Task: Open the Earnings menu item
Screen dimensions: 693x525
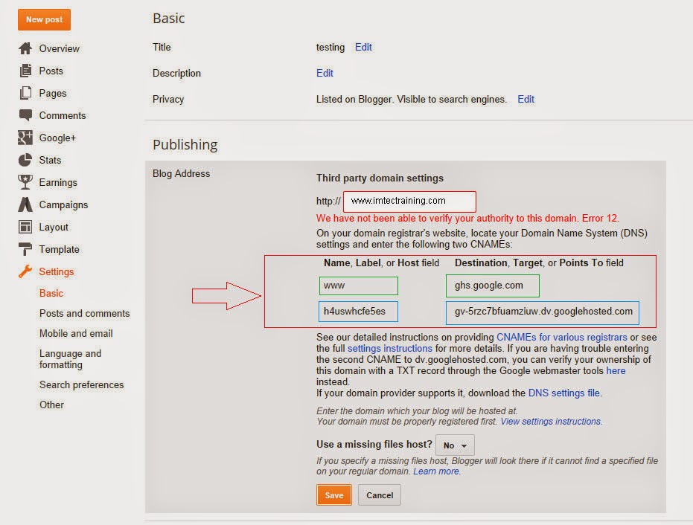Action: pyautogui.click(x=58, y=182)
